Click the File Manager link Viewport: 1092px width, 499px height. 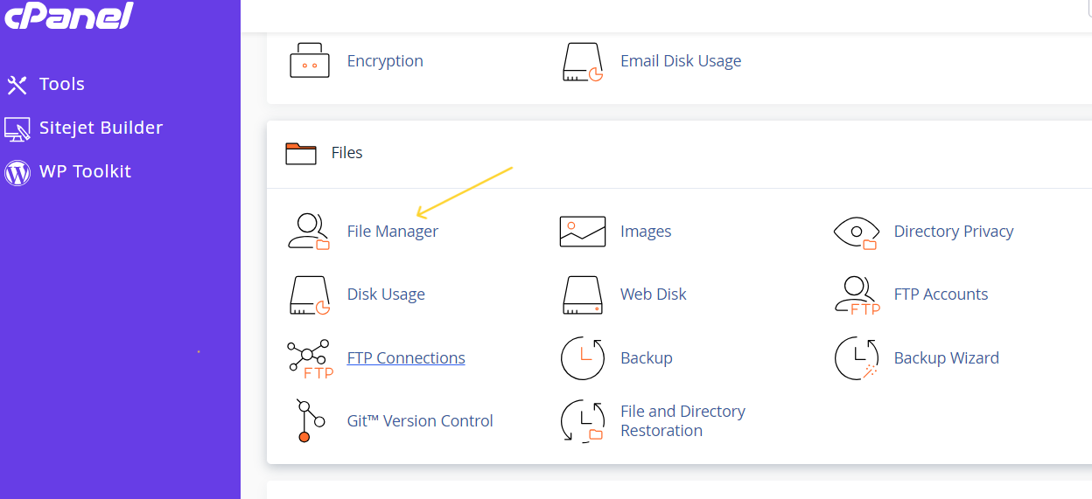pos(393,232)
